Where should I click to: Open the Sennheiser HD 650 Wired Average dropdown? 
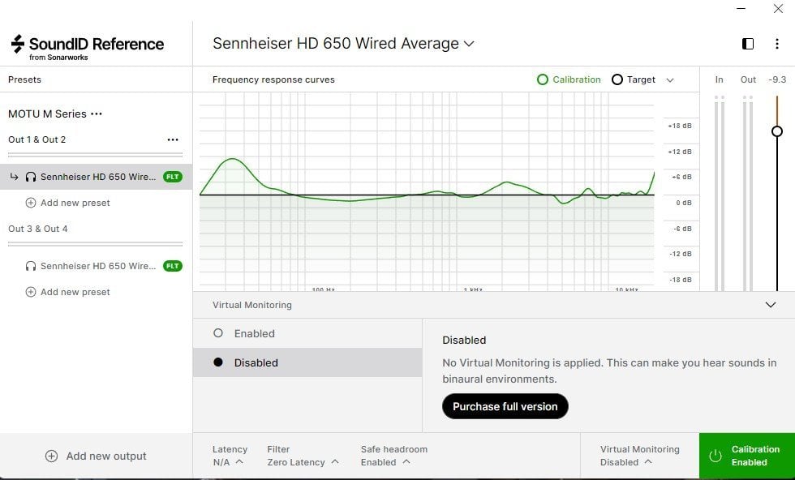[343, 44]
